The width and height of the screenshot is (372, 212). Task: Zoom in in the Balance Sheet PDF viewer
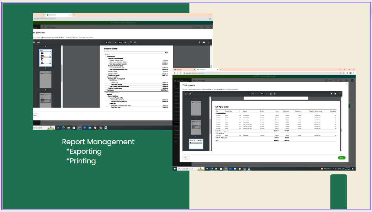[125, 42]
